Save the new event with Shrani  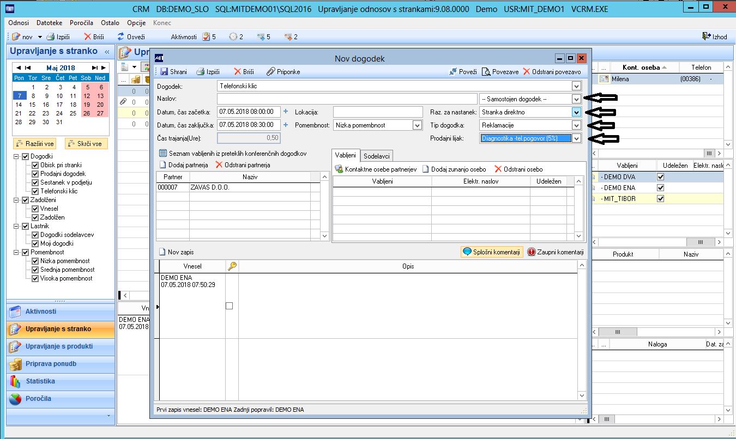pos(173,71)
